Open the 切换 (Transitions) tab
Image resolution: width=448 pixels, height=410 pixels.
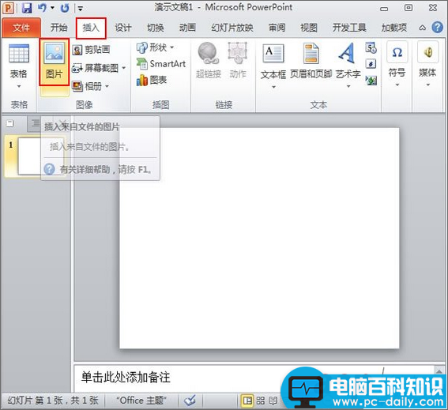point(156,28)
